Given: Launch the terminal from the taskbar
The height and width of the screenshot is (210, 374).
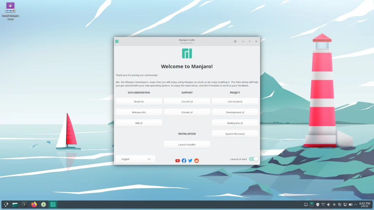Looking at the screenshot, I should tap(24, 204).
